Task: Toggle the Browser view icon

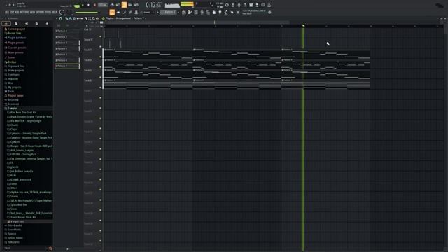Action: (x=208, y=13)
